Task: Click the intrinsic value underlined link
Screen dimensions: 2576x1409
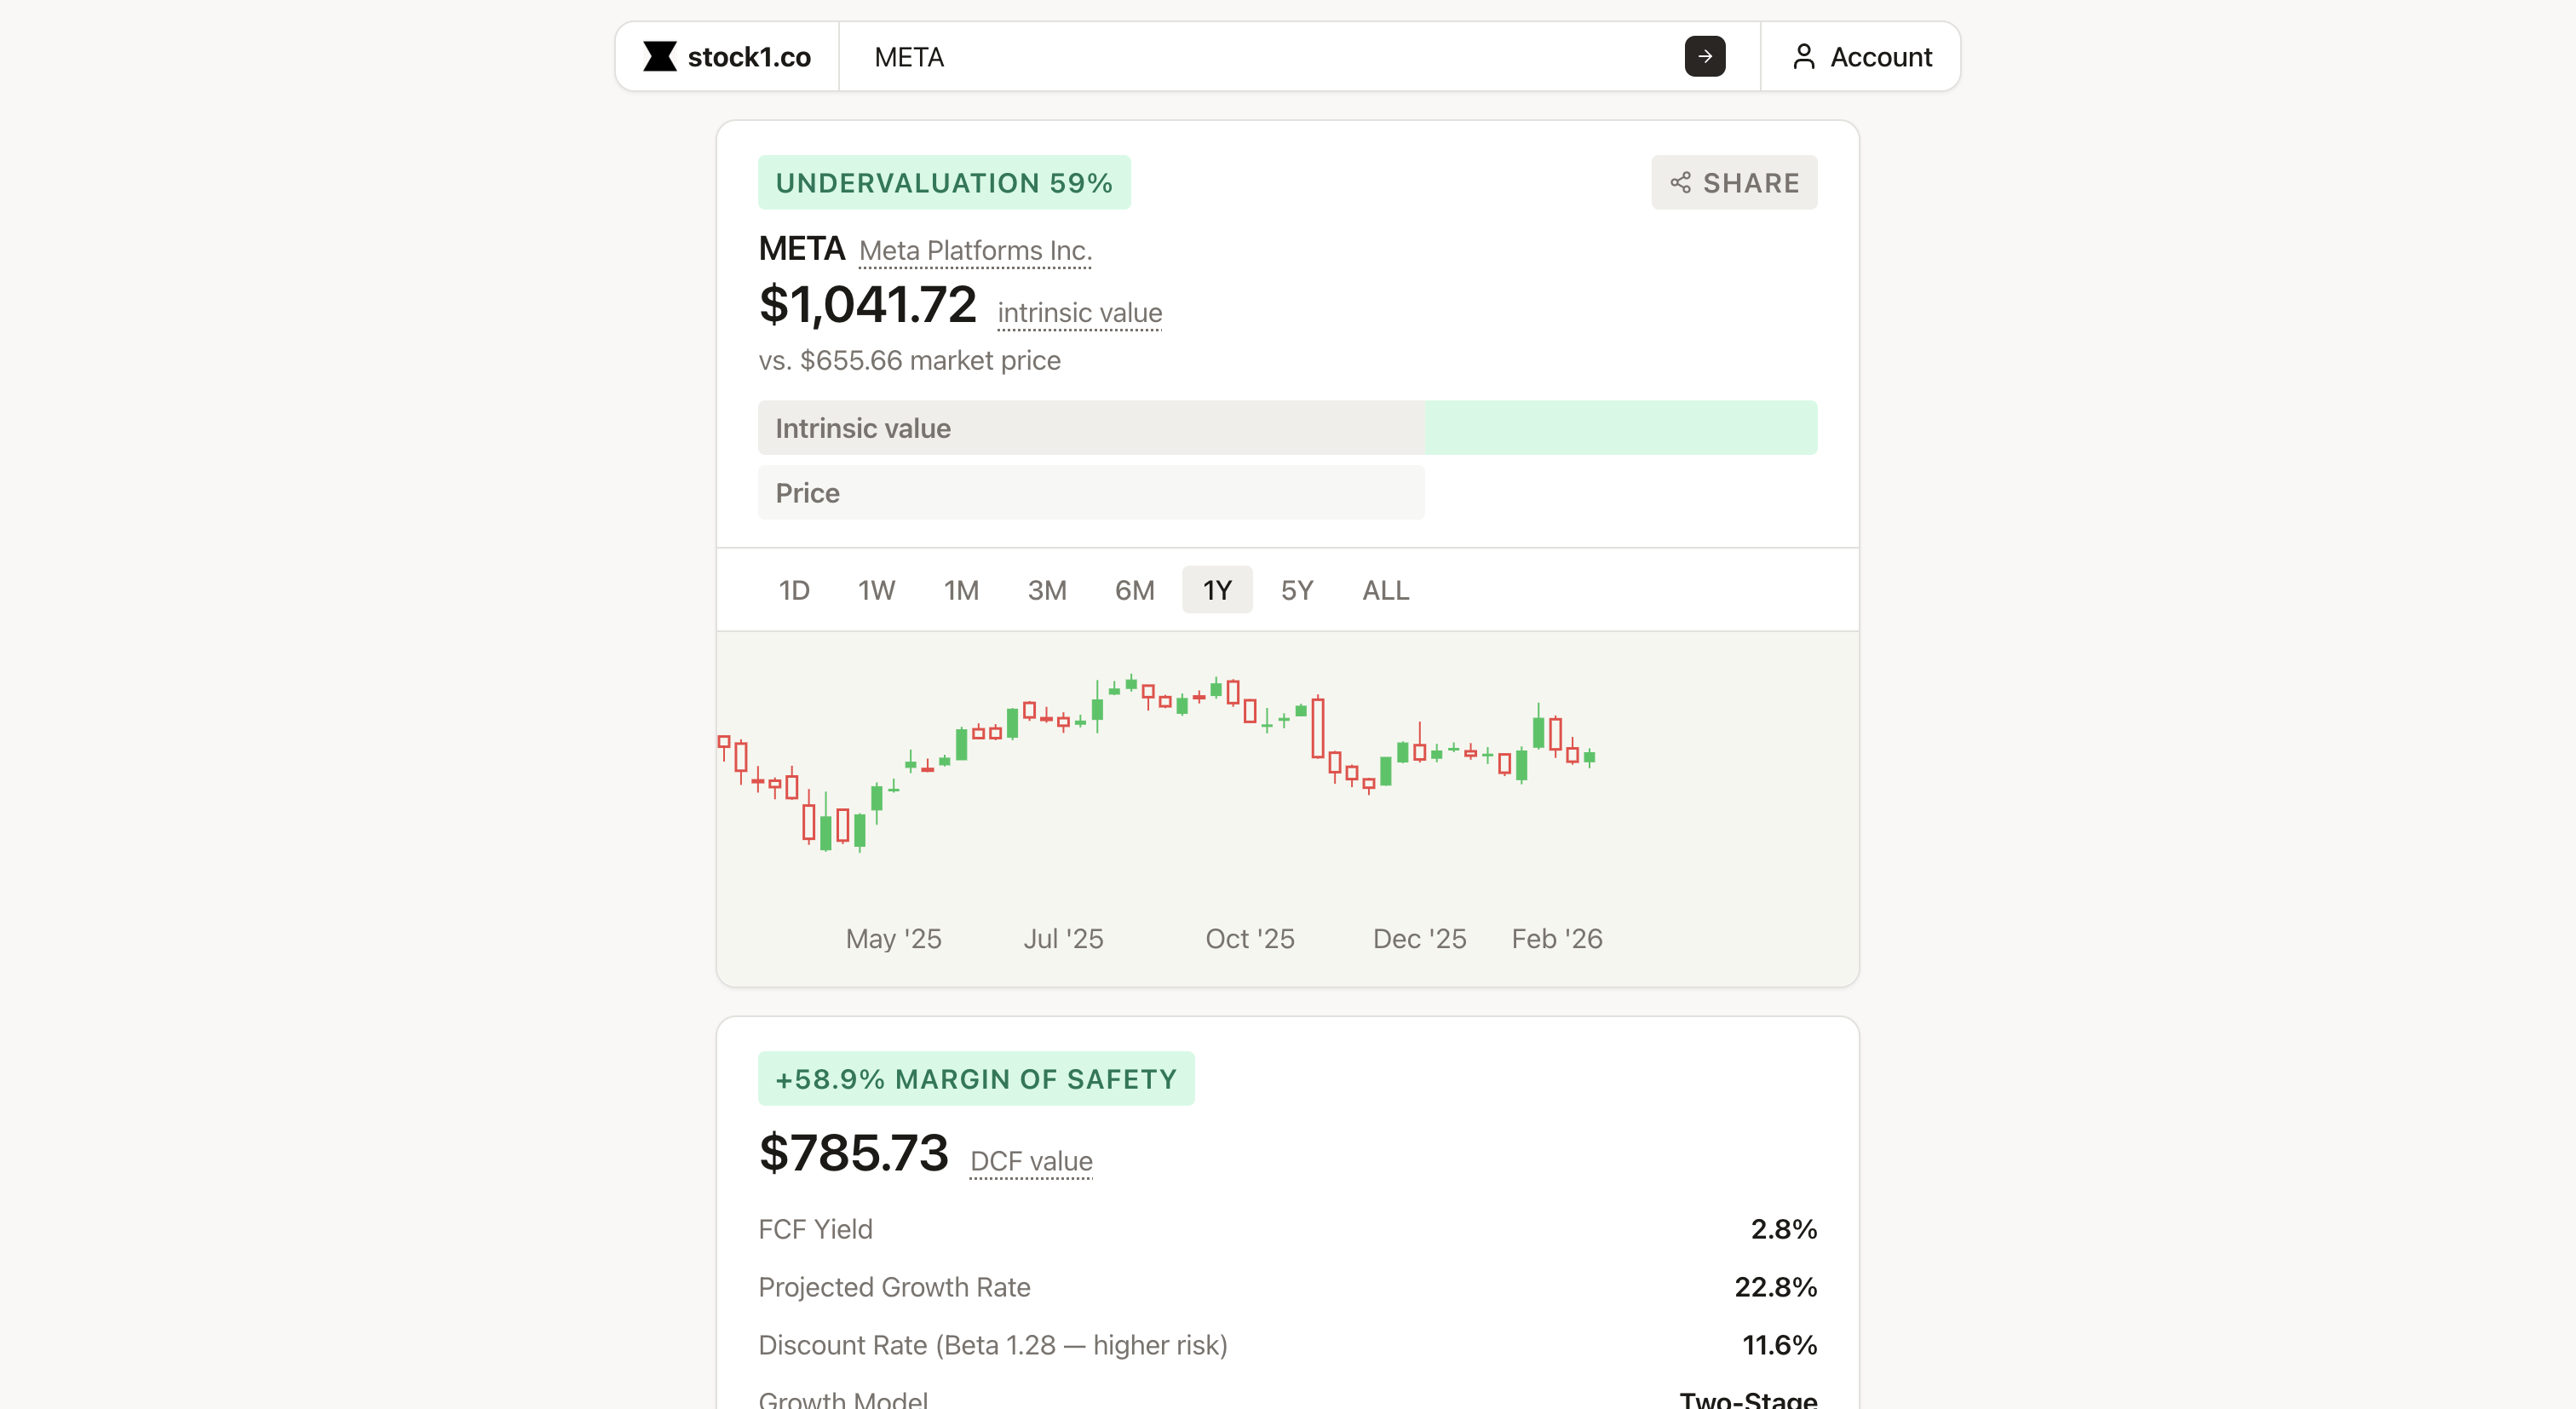Action: 1078,312
